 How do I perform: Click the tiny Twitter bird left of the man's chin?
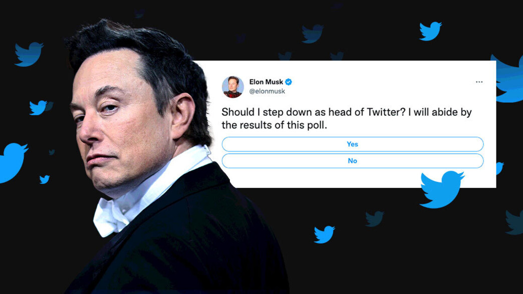pos(45,179)
